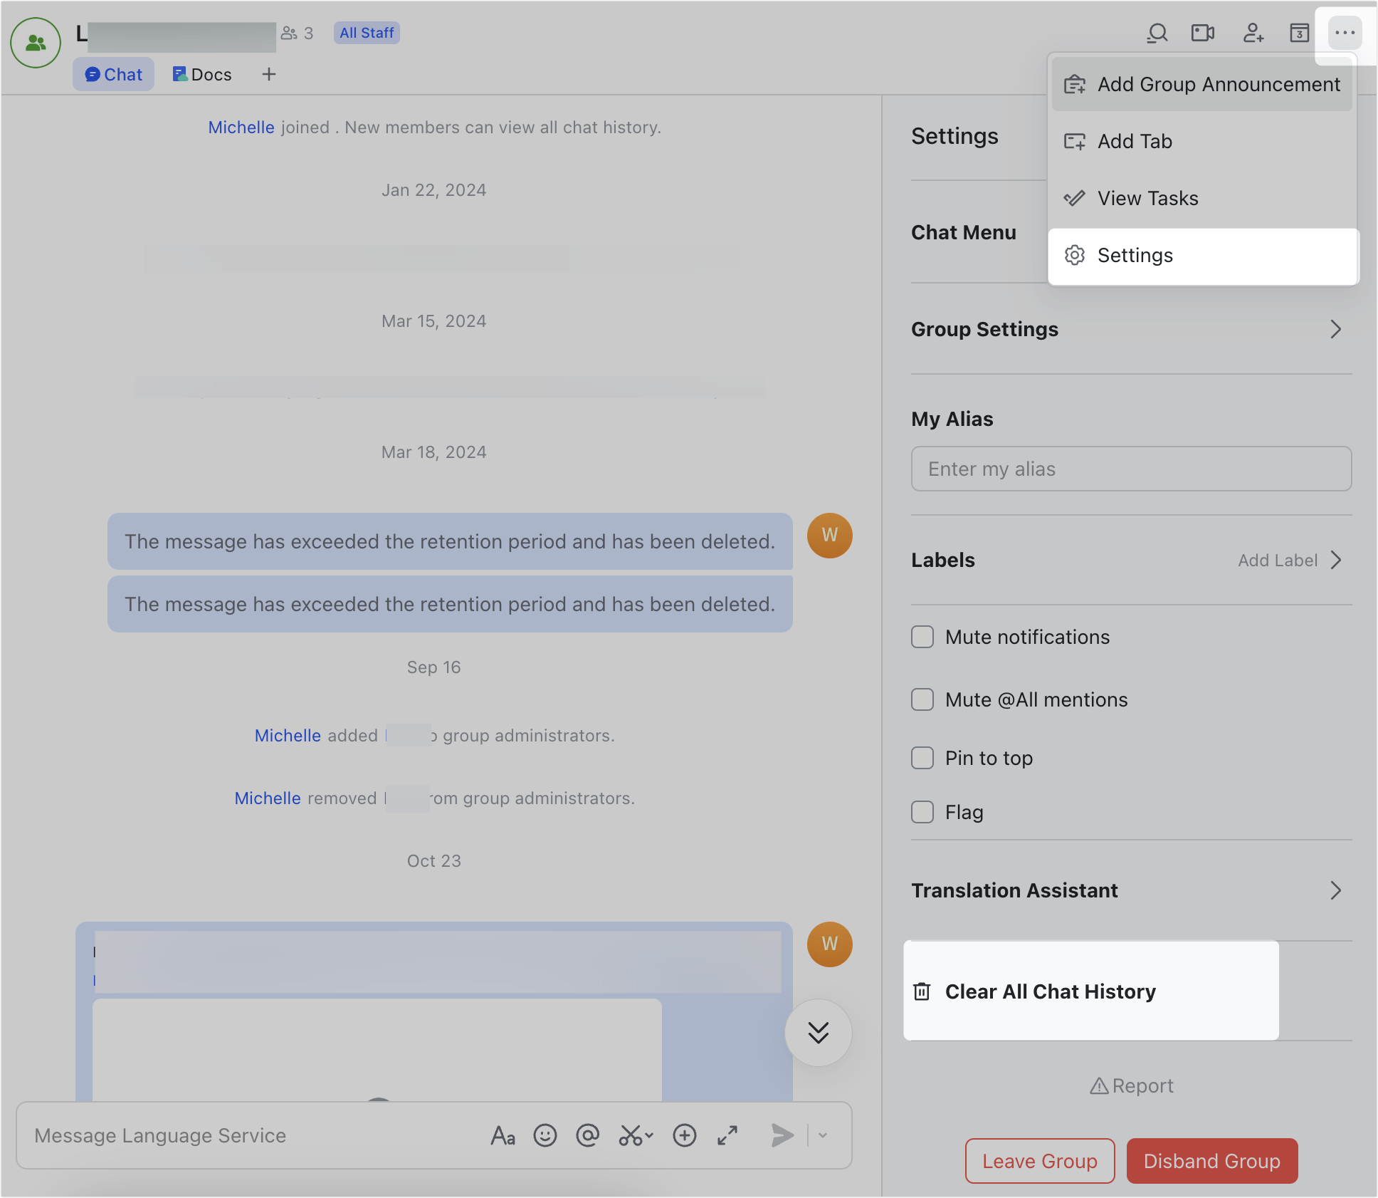
Task: Expand the Group Settings chevron
Action: tap(1336, 329)
